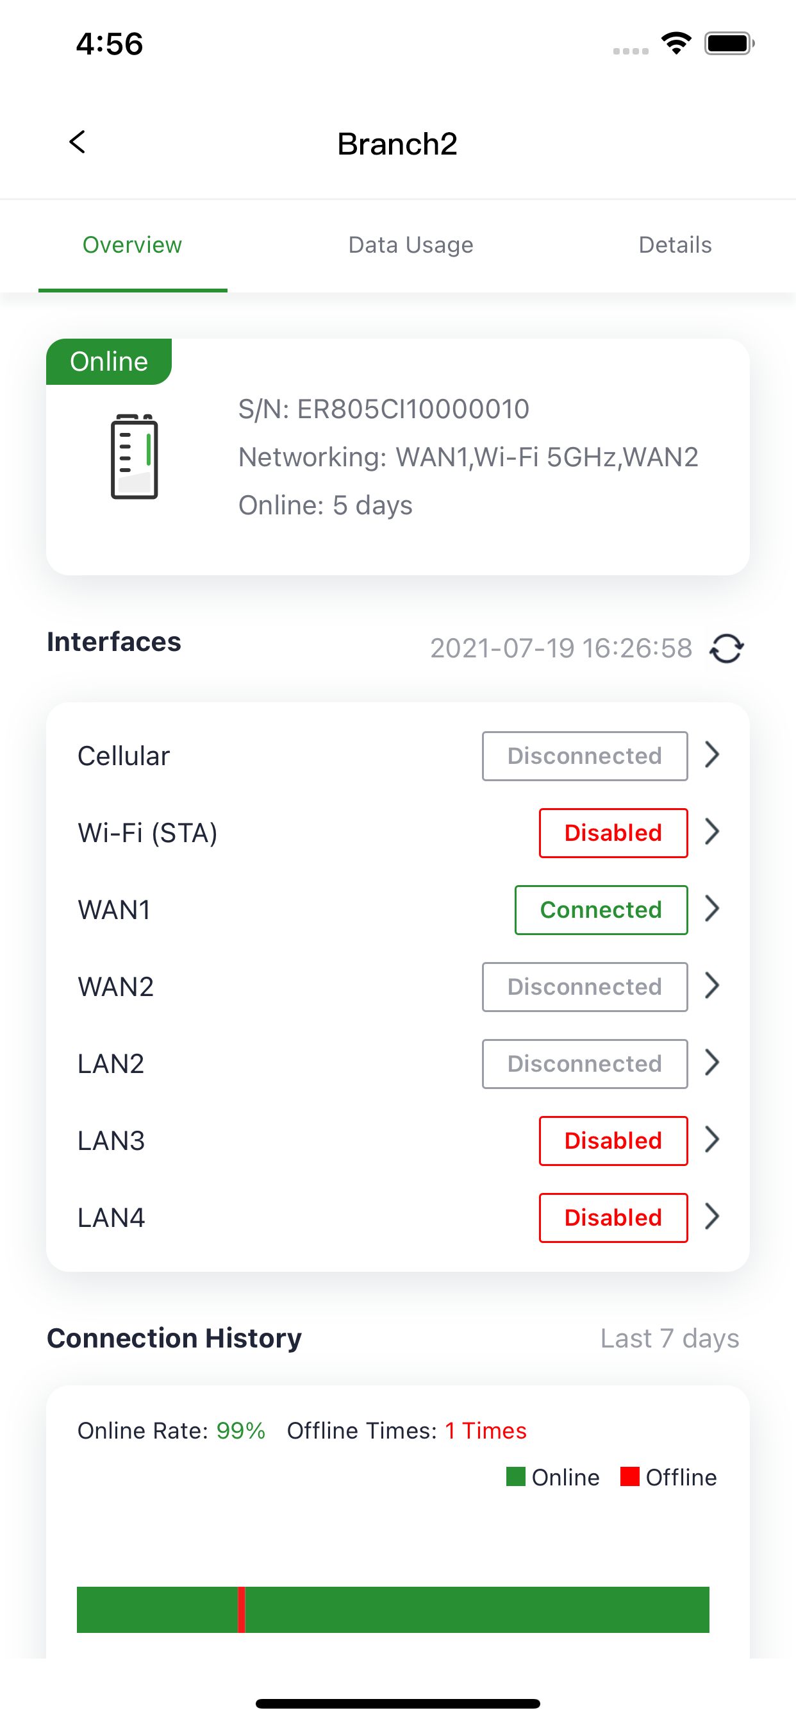Open the LAN4 chevron arrow
796x1724 pixels.
click(x=713, y=1217)
